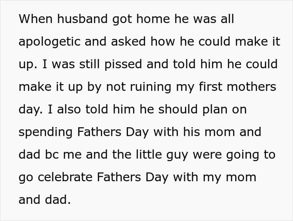Click the word "celebrate"
Screen dimensions: 293x221
65,177
